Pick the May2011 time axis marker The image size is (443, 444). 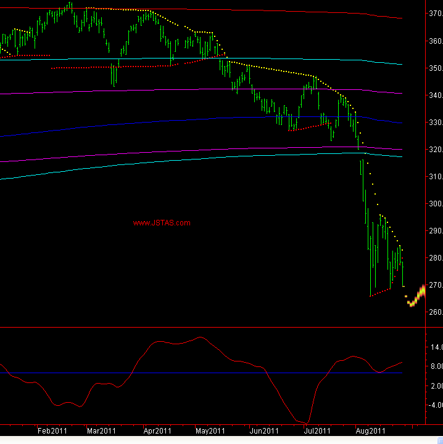[x=210, y=431]
